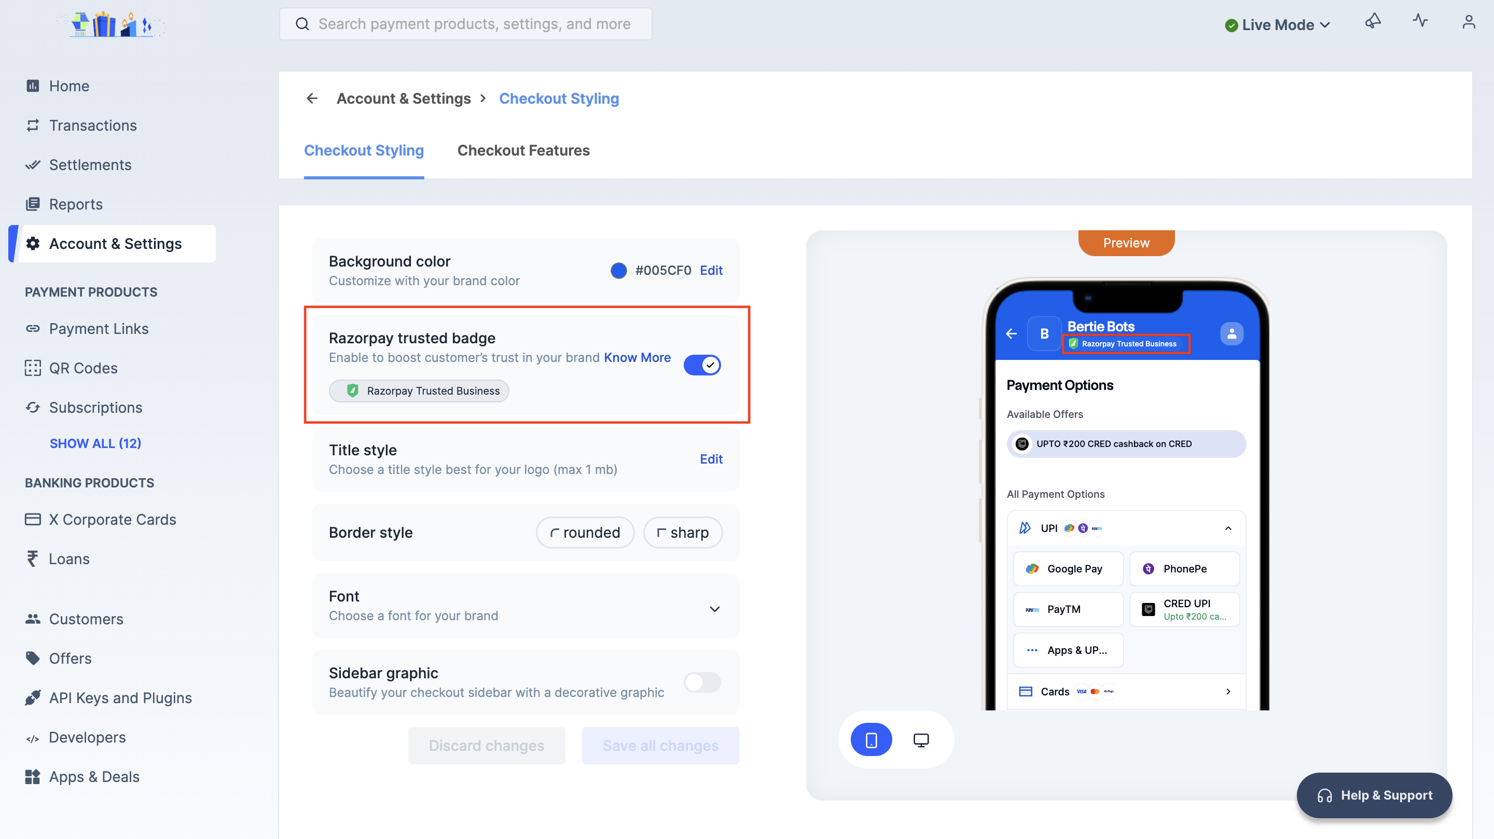Open Payment Links page

[99, 329]
